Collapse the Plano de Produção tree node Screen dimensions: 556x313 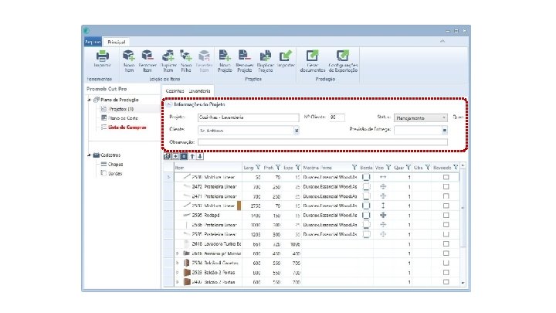tap(89, 100)
